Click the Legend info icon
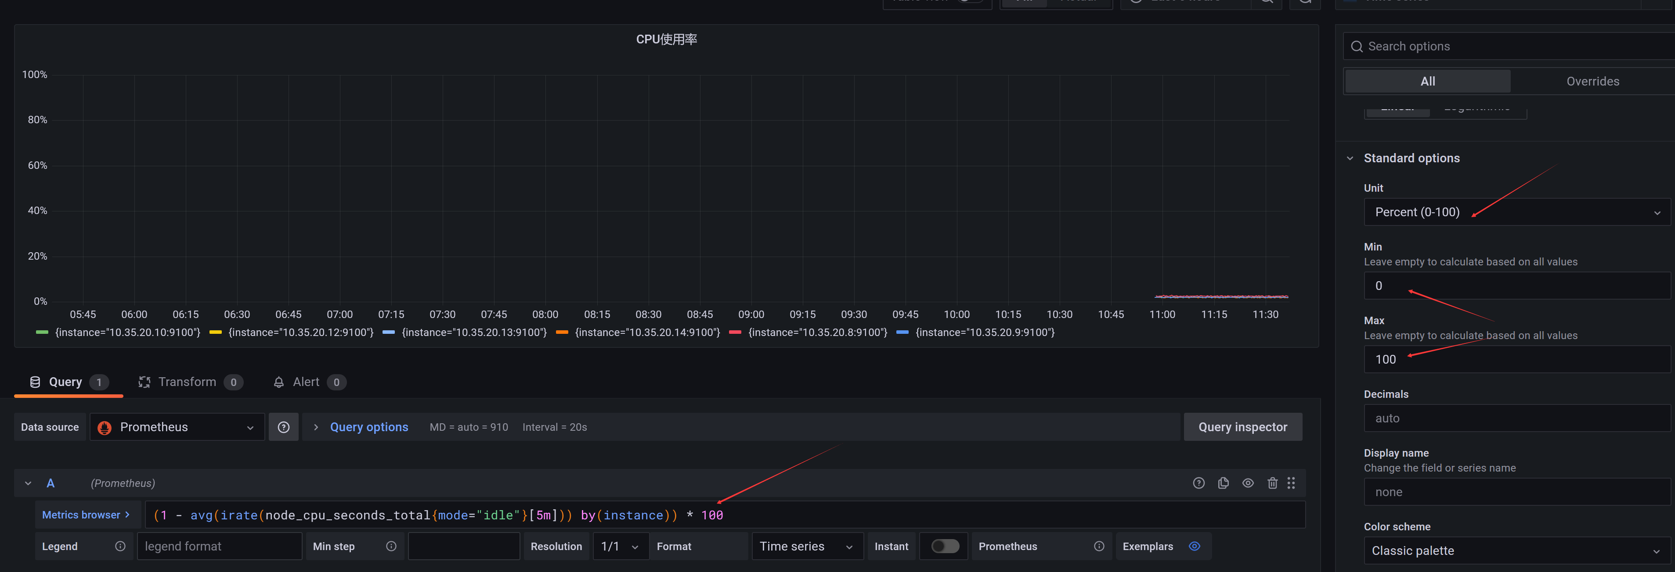 [120, 547]
